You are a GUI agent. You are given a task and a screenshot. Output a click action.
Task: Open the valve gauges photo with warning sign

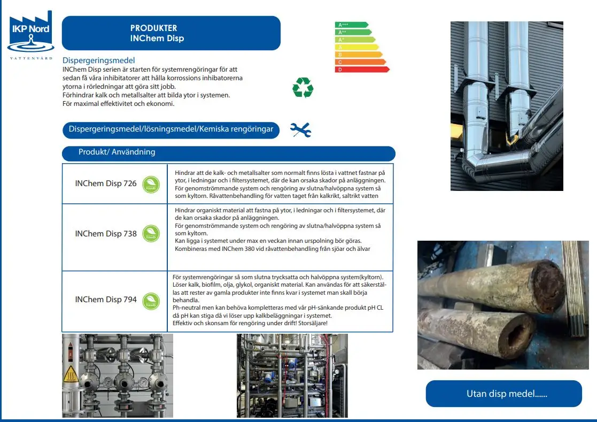click(x=118, y=375)
